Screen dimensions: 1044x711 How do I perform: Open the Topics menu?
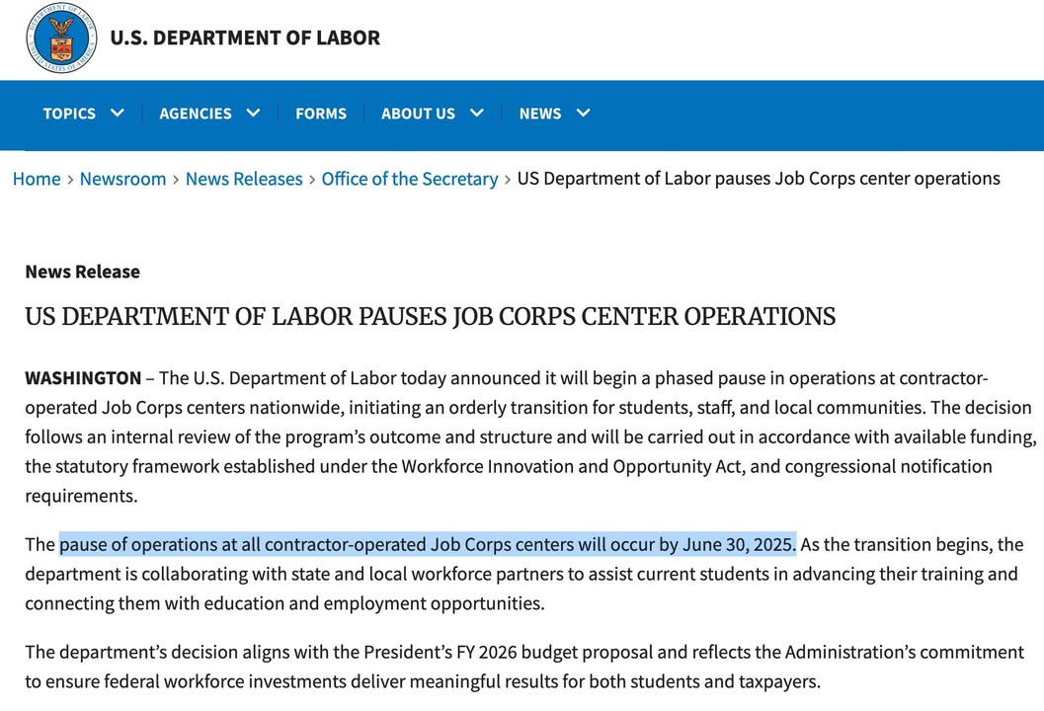coord(69,114)
